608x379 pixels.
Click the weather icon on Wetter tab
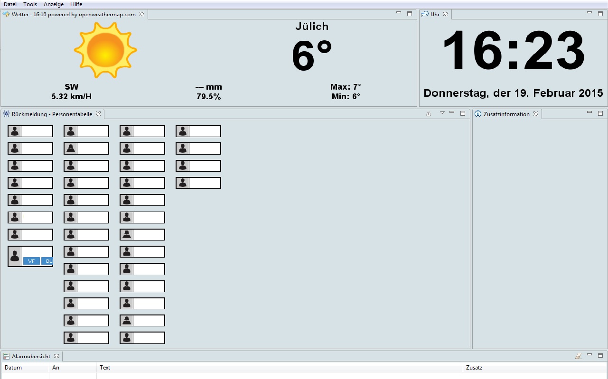[x=6, y=14]
